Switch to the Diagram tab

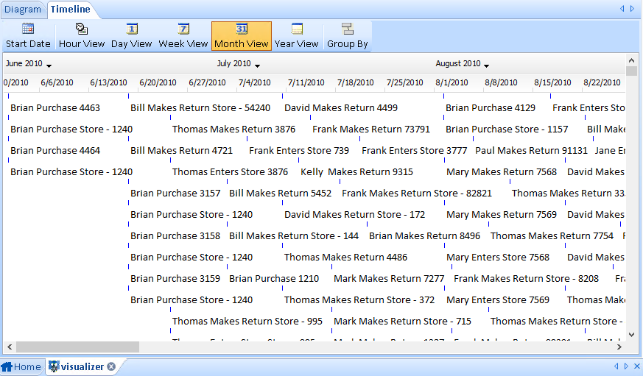tap(23, 10)
